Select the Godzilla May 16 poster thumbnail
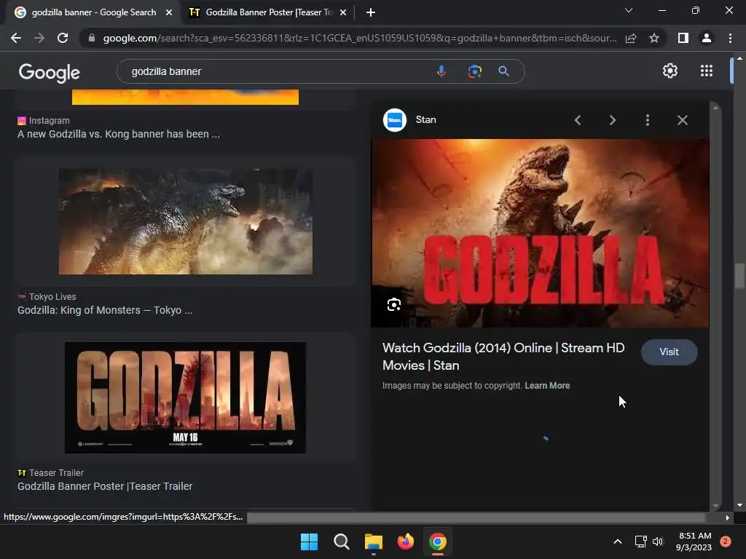Image resolution: width=746 pixels, height=559 pixels. tap(186, 397)
